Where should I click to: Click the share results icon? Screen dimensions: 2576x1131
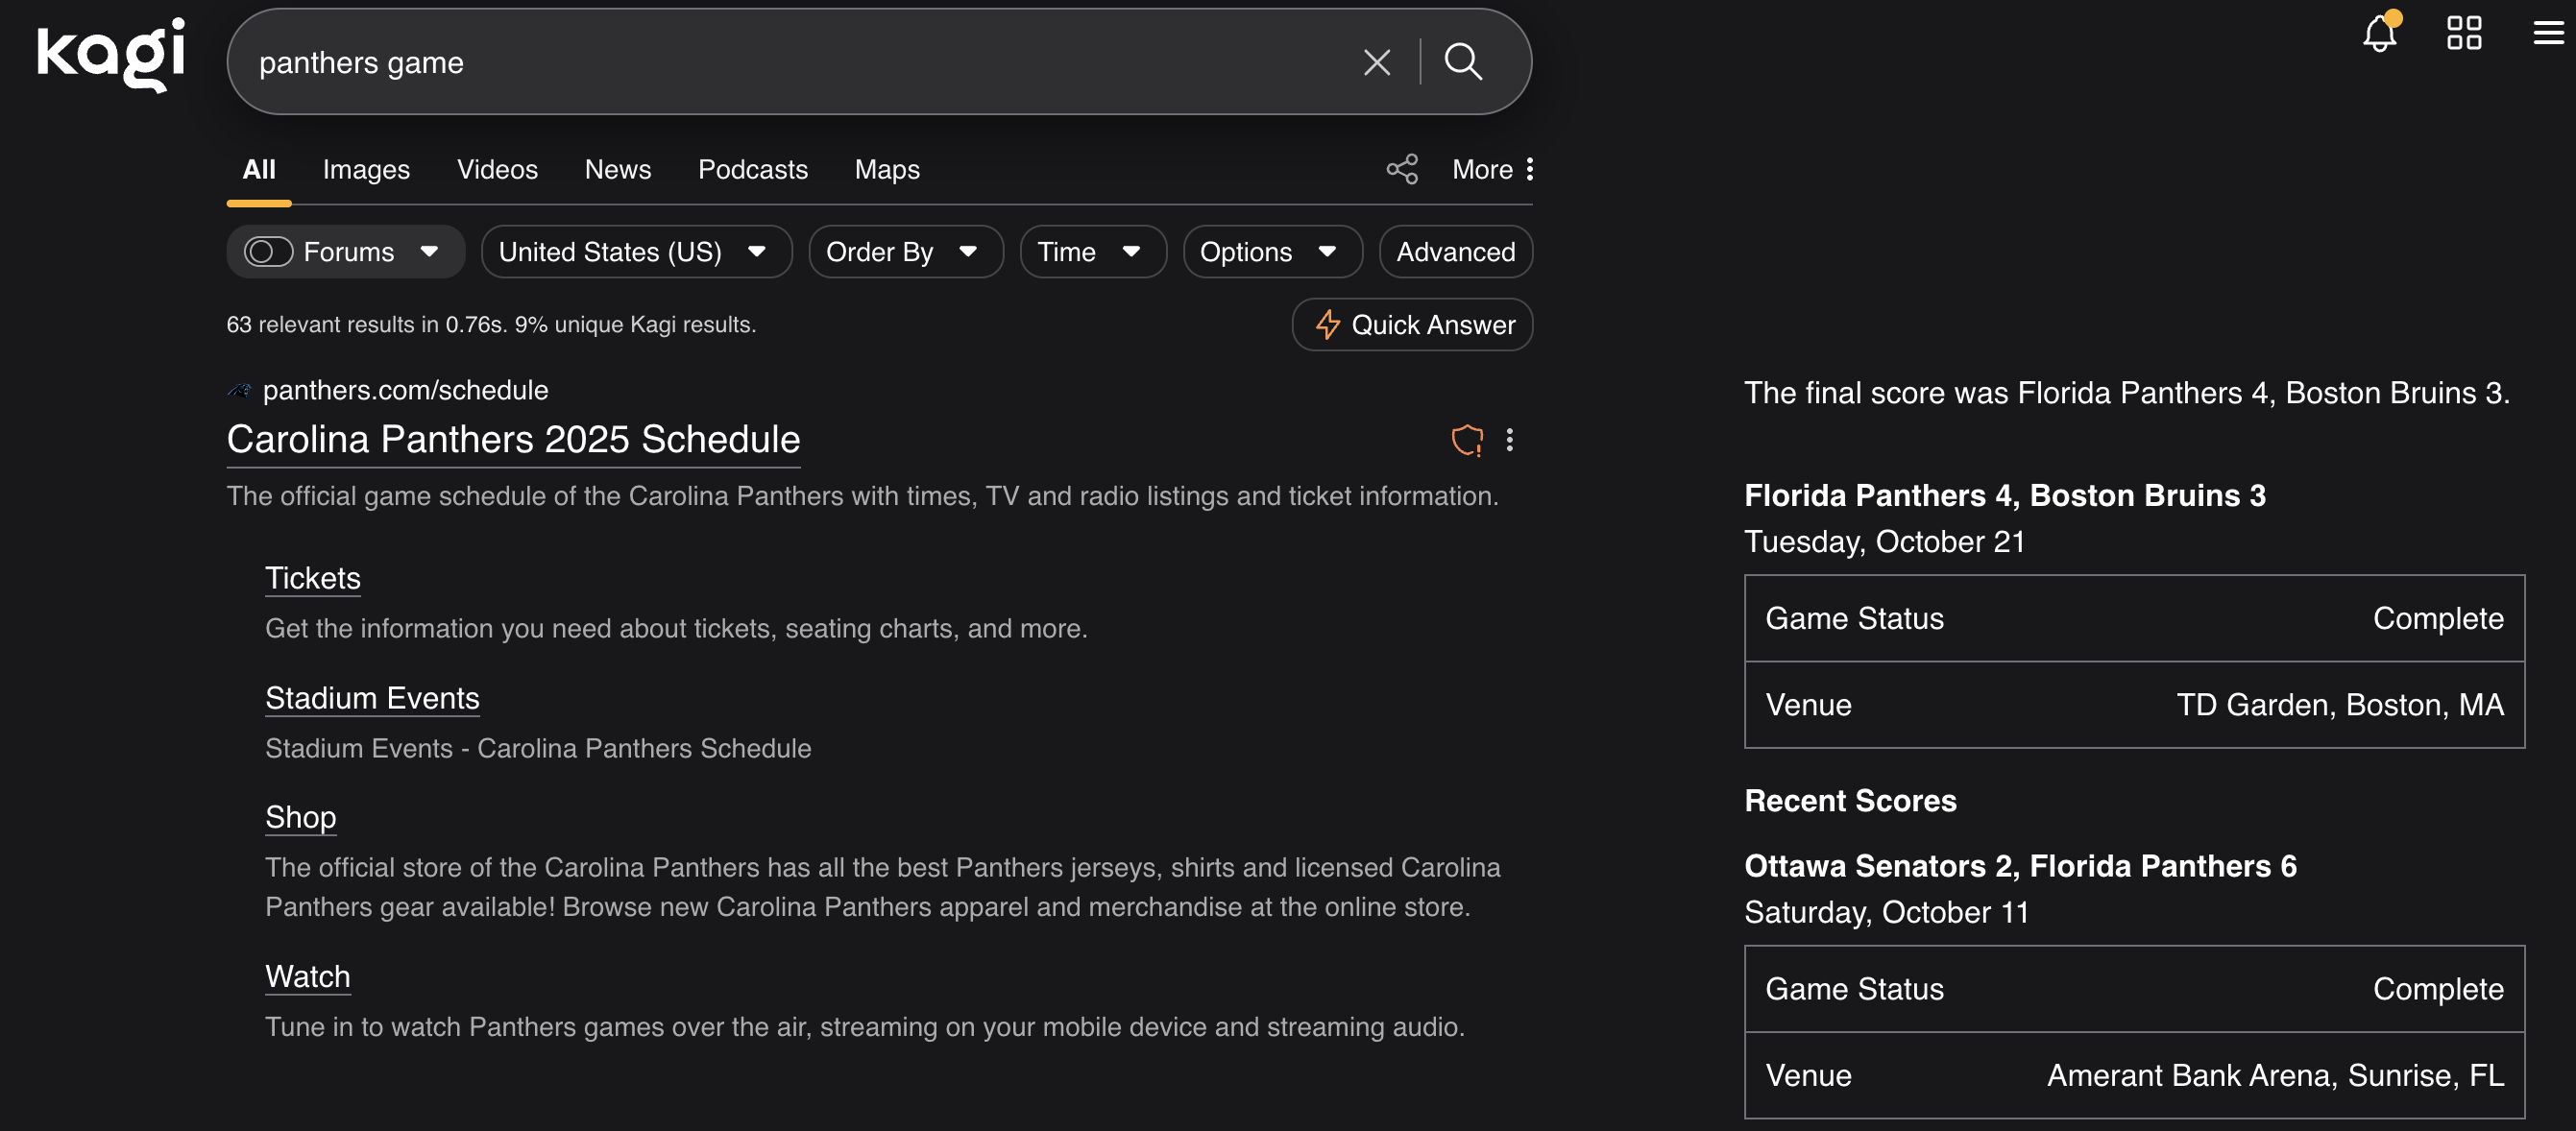(1402, 169)
